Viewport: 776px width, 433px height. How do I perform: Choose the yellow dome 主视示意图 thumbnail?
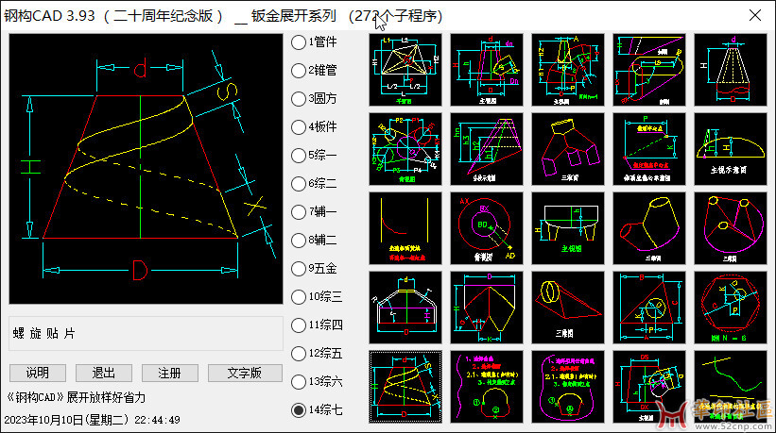coord(730,149)
